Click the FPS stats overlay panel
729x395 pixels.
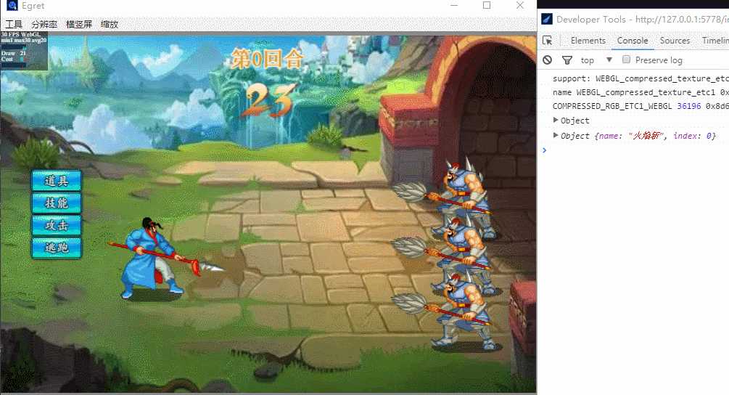[24, 50]
